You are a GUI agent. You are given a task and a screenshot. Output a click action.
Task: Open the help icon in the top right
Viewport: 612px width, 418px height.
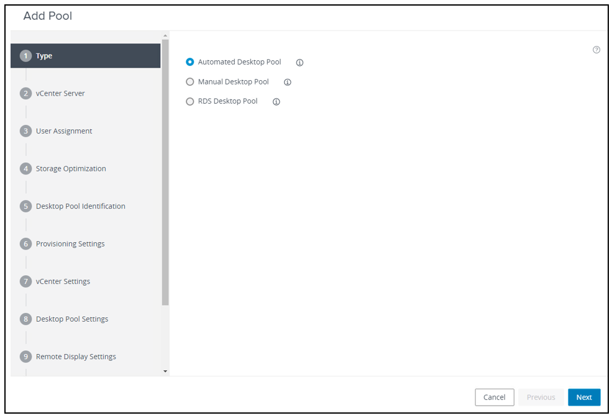(596, 49)
